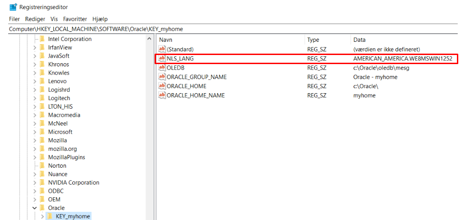Image resolution: width=461 pixels, height=220 pixels.
Task: Click the Oracle folder icon
Action: pos(42,208)
